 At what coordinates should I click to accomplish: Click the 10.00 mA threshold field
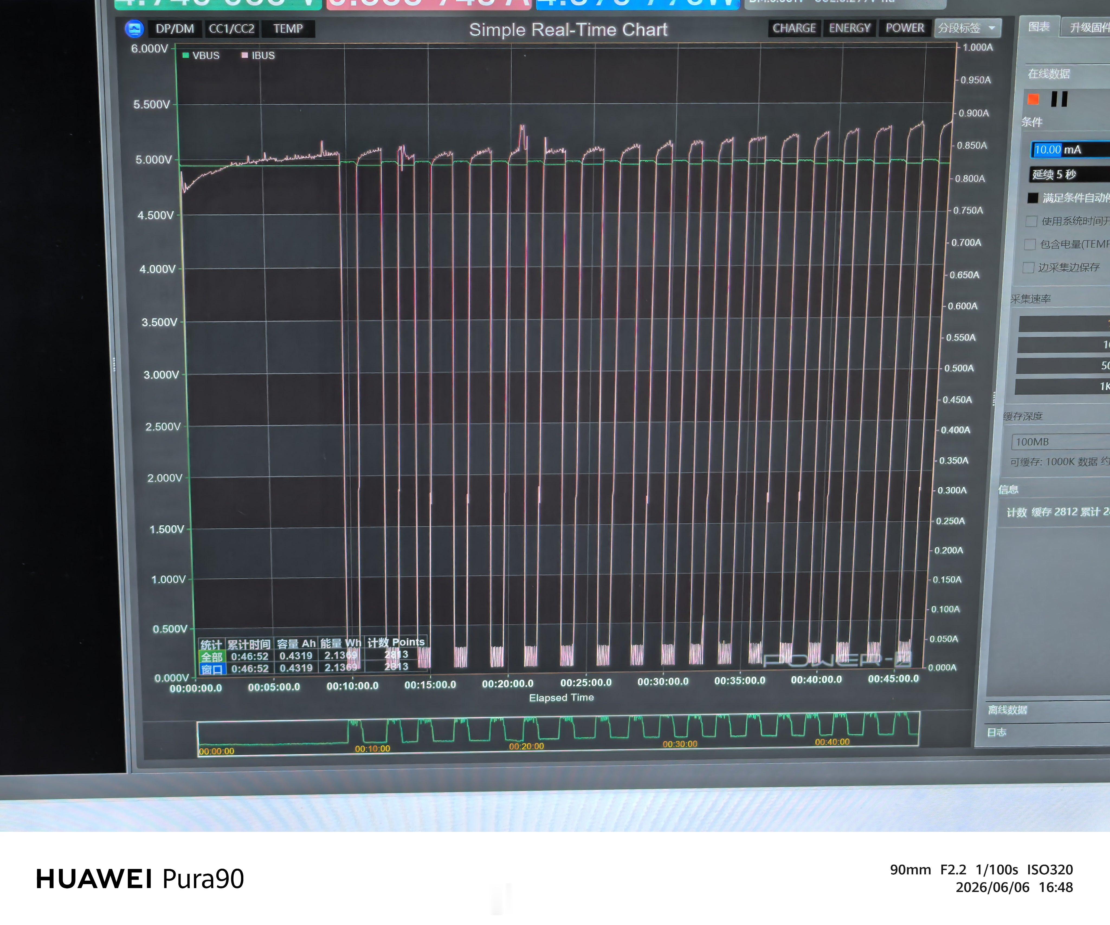click(x=1070, y=149)
